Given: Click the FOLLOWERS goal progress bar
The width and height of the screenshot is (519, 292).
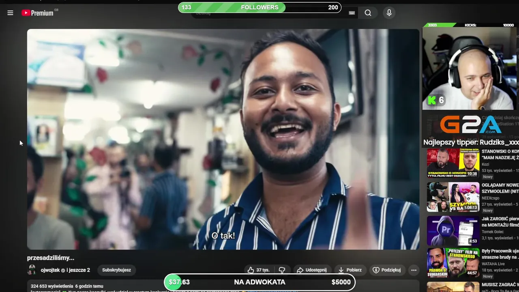Looking at the screenshot, I should (x=259, y=7).
